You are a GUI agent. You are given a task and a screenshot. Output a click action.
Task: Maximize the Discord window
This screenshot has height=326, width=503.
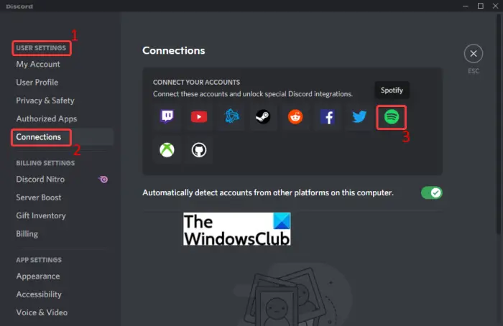481,6
